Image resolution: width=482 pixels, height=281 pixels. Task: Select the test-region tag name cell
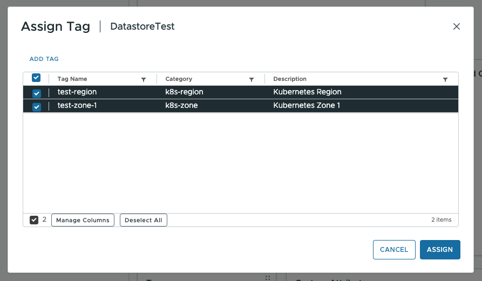tap(77, 92)
